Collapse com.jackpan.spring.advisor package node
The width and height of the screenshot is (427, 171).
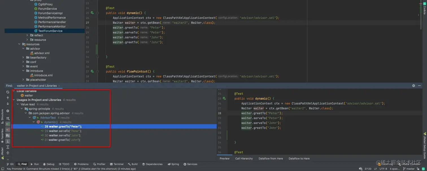tap(26, 113)
